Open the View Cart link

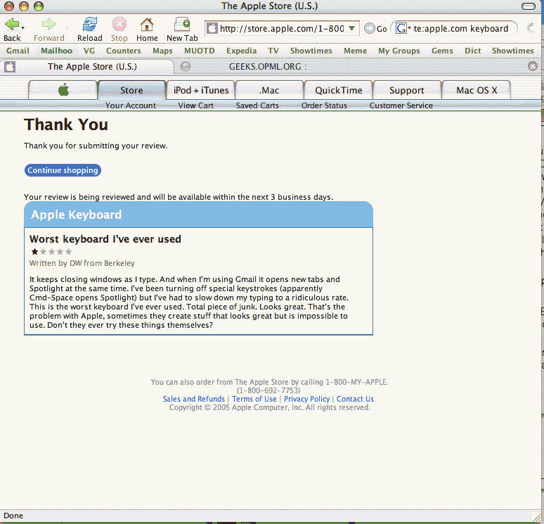coord(195,106)
